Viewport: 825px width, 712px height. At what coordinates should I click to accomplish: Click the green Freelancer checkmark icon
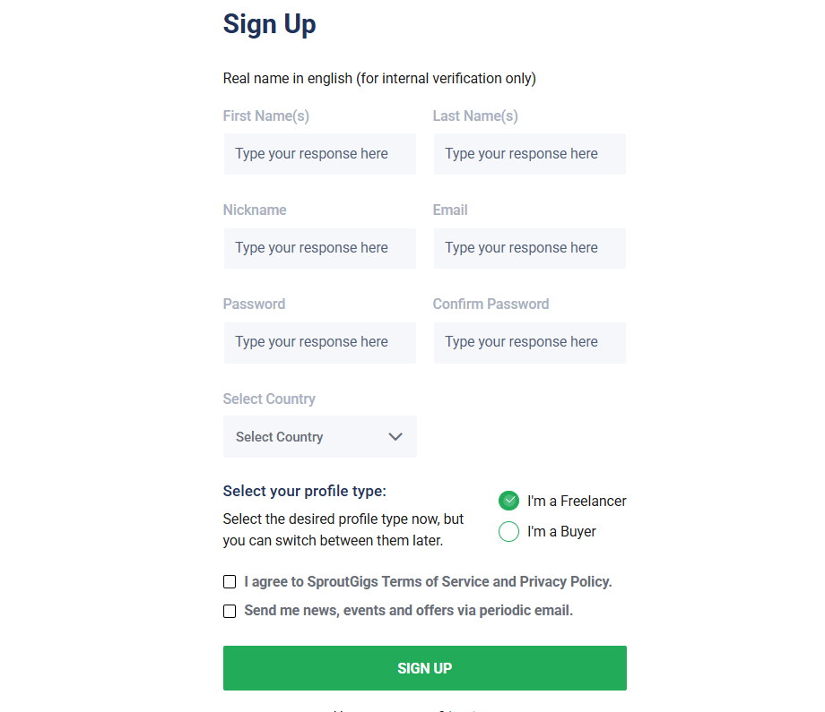[x=508, y=501]
